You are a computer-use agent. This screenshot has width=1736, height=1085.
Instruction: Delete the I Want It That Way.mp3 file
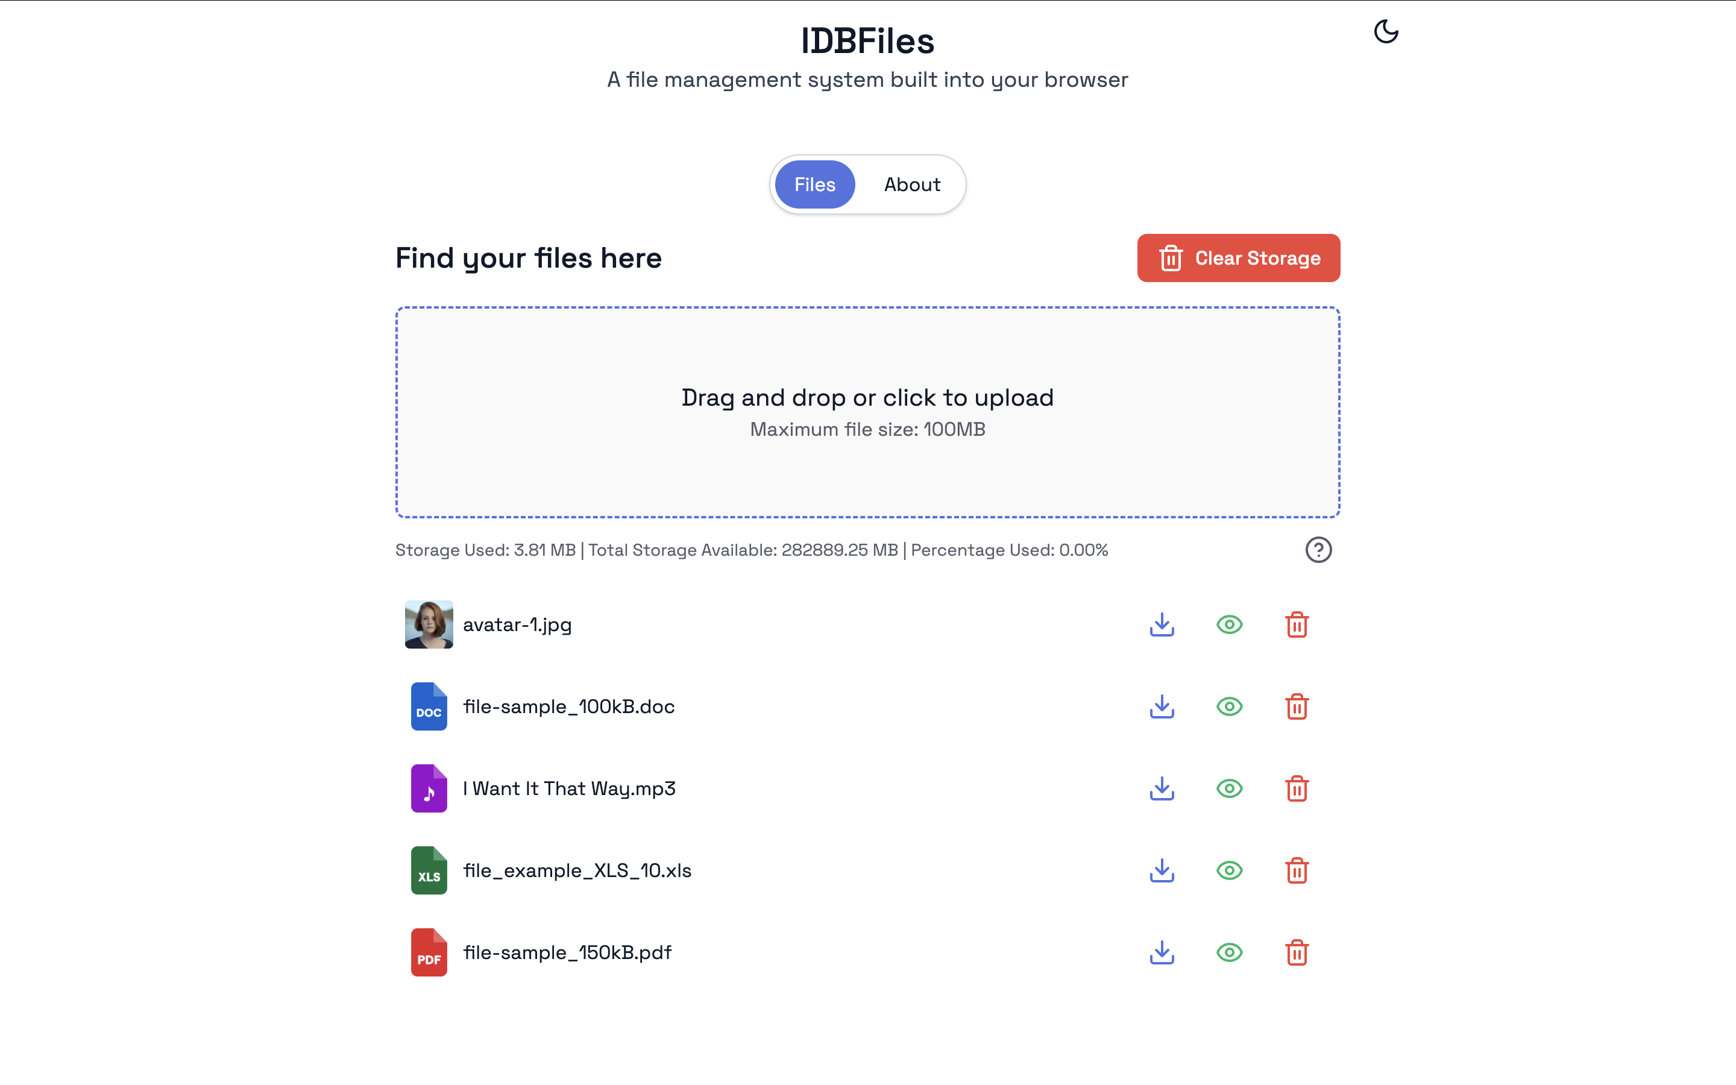click(1296, 788)
